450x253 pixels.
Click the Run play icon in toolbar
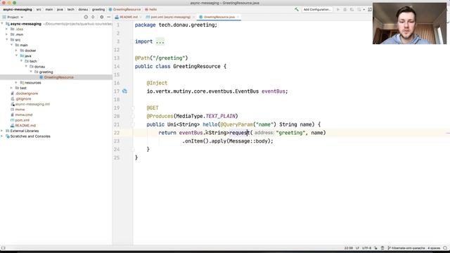338,9
